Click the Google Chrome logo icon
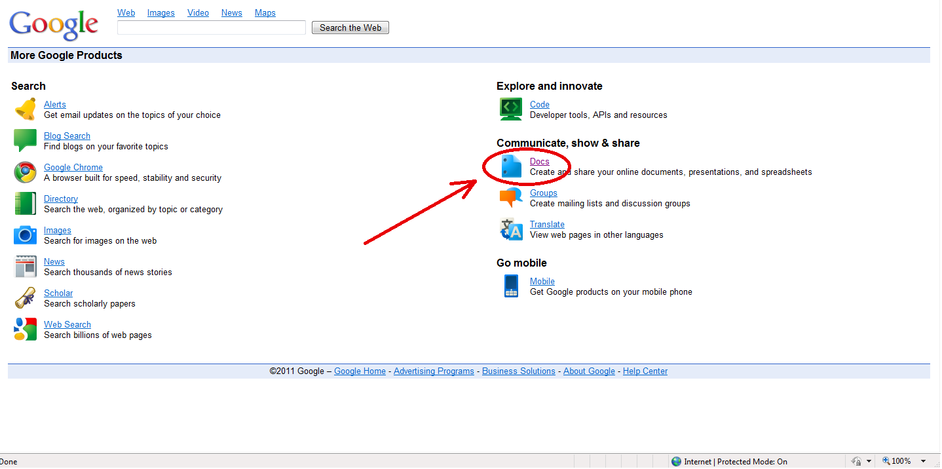This screenshot has width=942, height=469. pos(26,172)
